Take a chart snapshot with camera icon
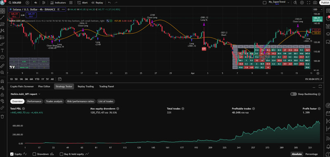 pyautogui.click(x=315, y=3)
